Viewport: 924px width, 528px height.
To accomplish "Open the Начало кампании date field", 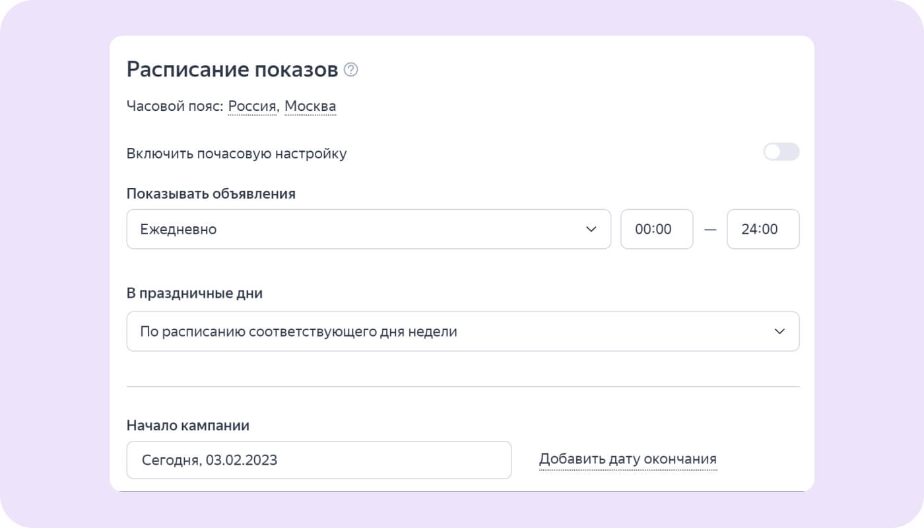I will pyautogui.click(x=319, y=459).
